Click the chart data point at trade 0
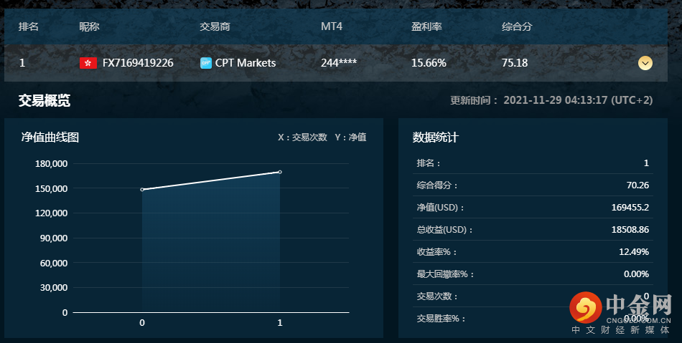 [x=142, y=190]
